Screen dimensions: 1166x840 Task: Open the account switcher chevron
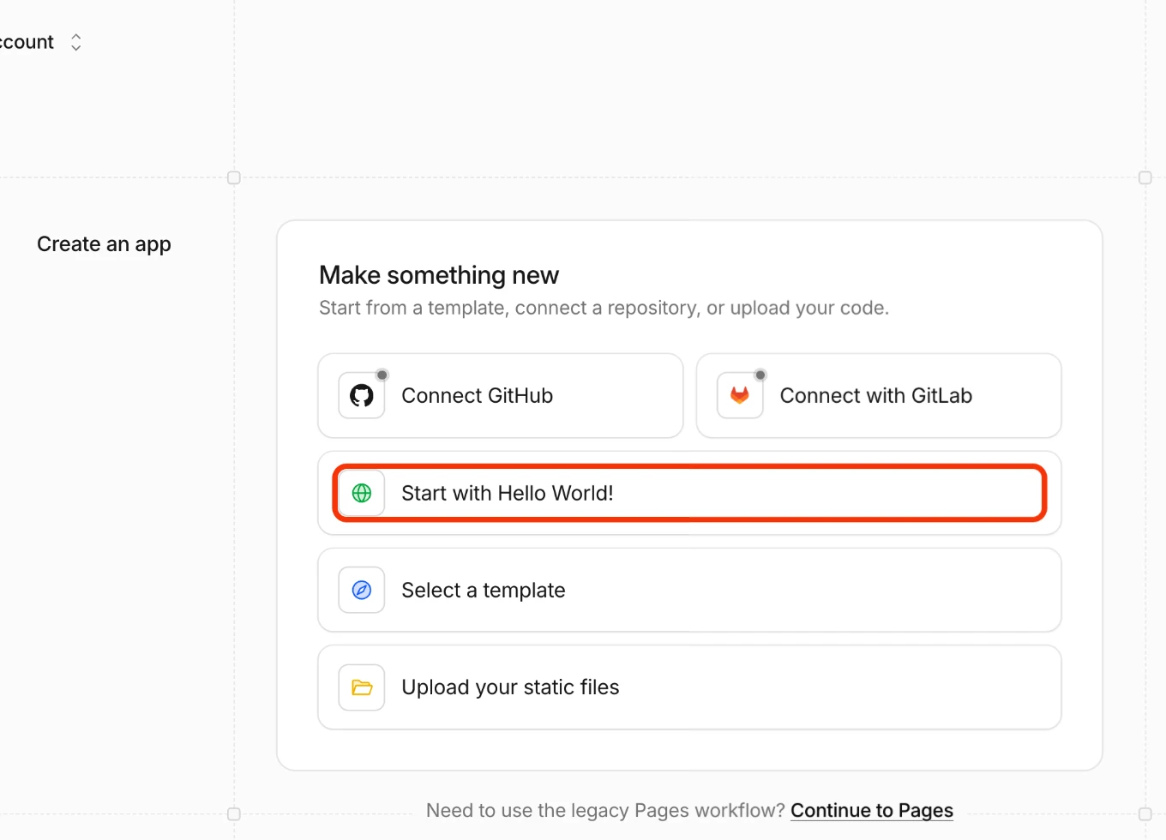point(76,42)
